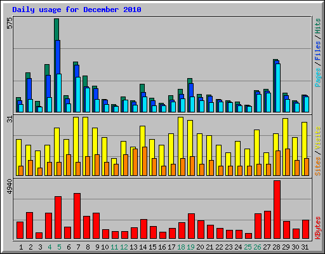Select the orange sites bar for day 28
The image size is (325, 254).
(278, 163)
